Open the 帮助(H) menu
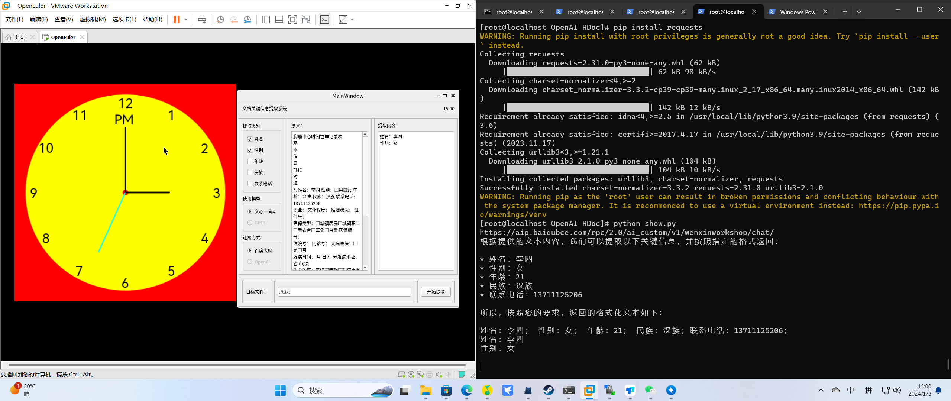The height and width of the screenshot is (401, 951). click(152, 19)
